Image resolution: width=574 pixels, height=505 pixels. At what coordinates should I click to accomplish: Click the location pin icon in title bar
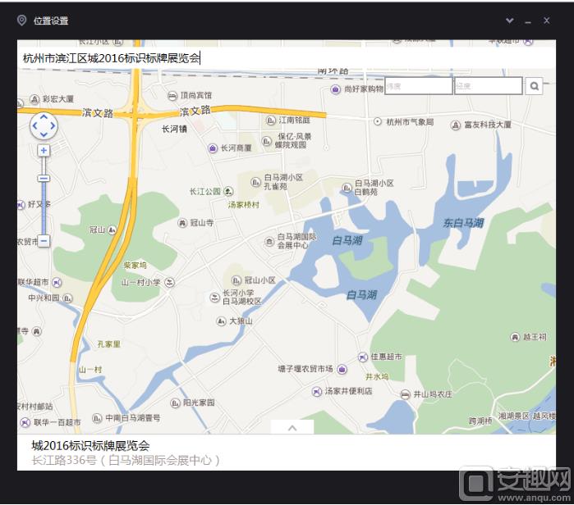21,20
